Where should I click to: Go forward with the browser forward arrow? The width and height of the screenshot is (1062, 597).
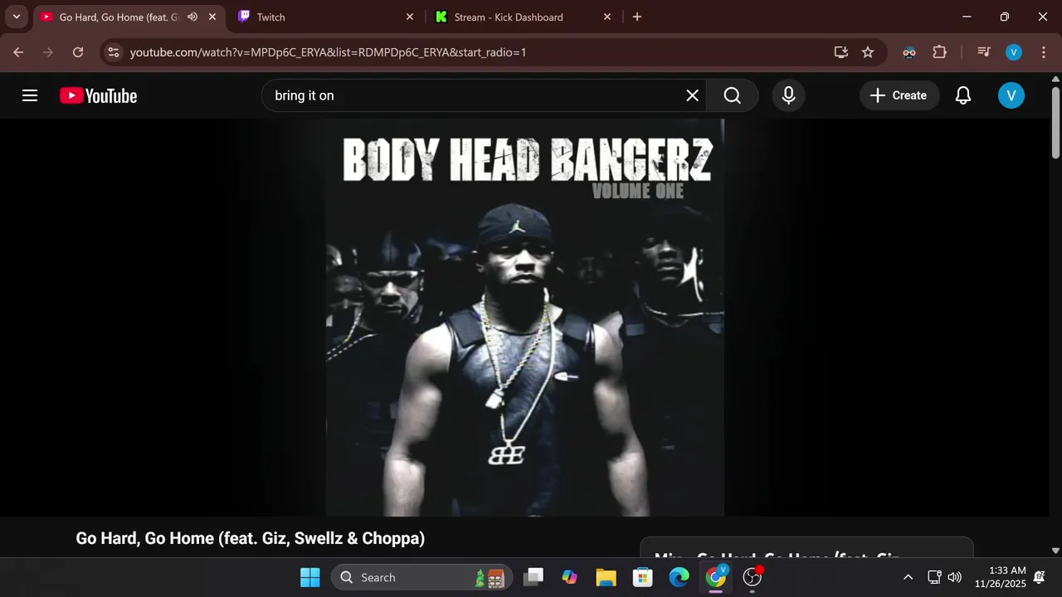click(x=48, y=52)
